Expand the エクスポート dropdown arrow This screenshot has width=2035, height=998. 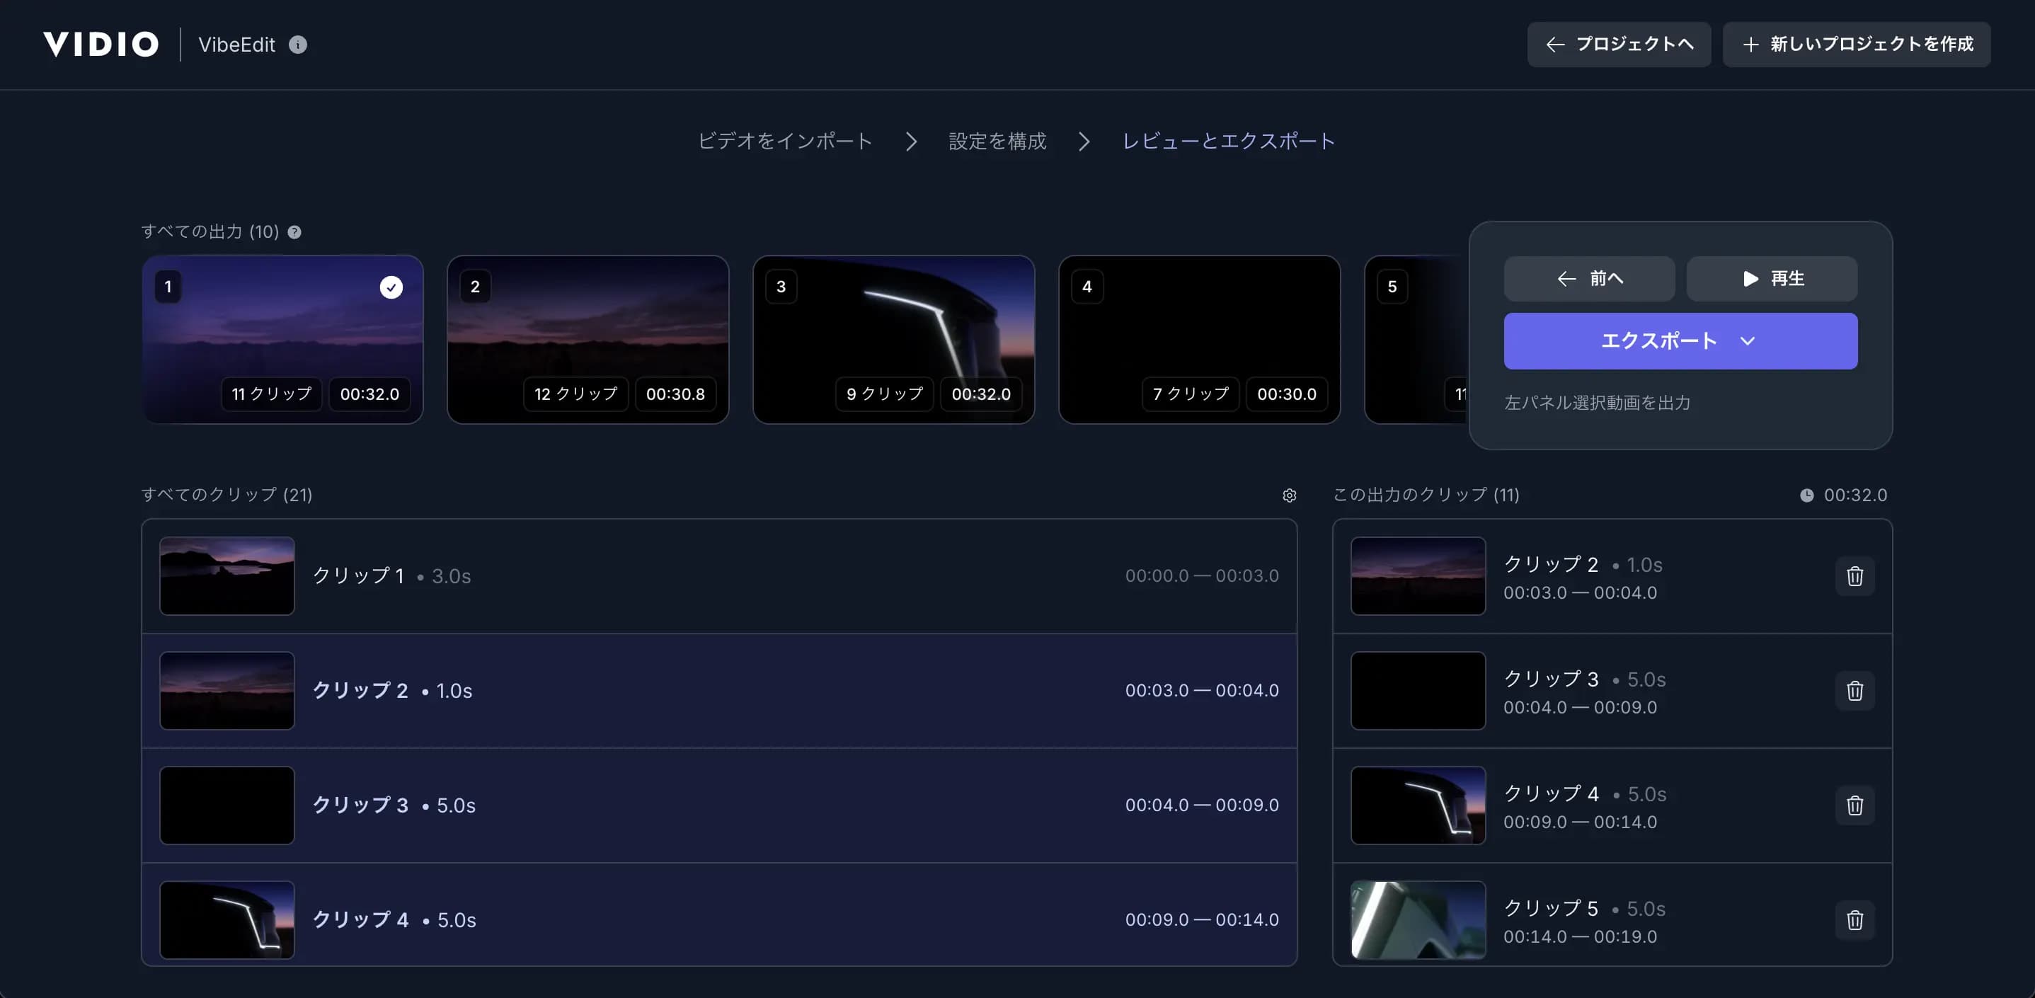pyautogui.click(x=1748, y=341)
